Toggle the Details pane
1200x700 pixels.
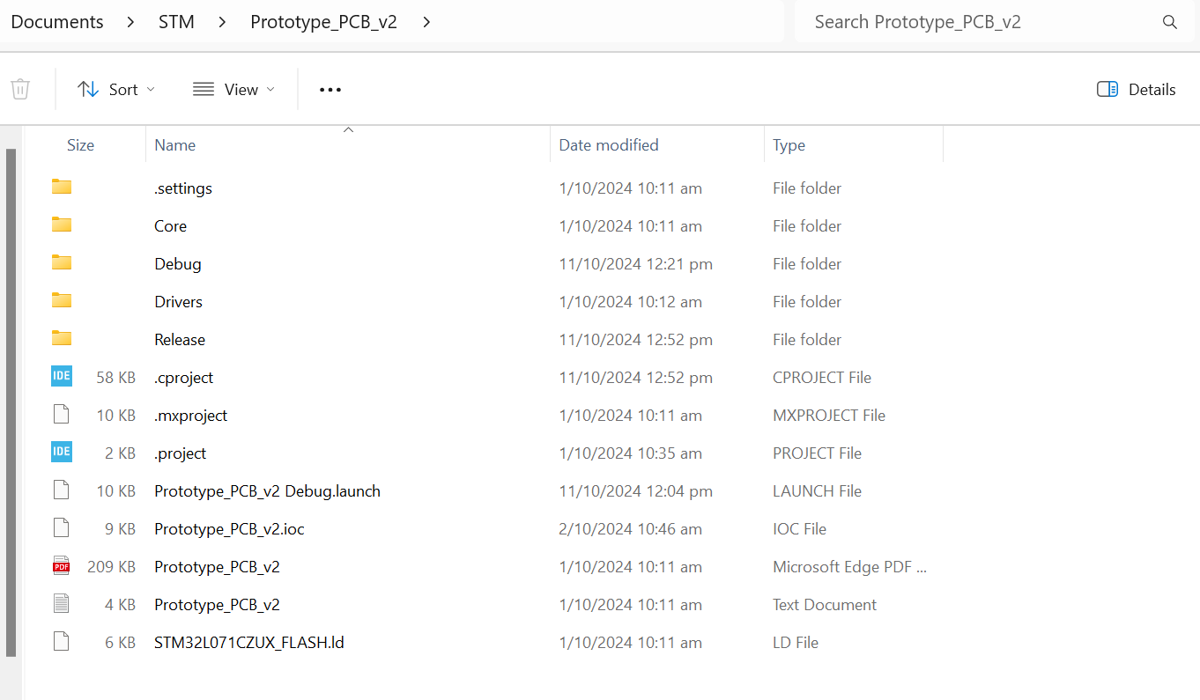pyautogui.click(x=1135, y=89)
